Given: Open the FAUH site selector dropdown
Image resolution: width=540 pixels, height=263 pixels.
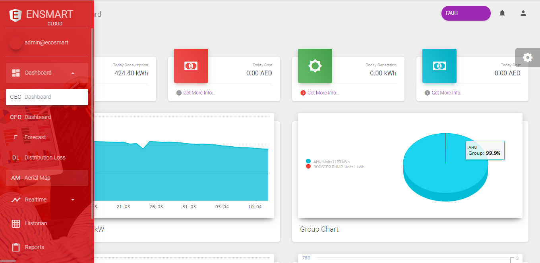Looking at the screenshot, I should pyautogui.click(x=466, y=13).
